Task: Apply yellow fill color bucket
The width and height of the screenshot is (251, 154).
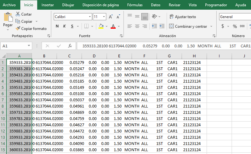Action: (101, 26)
